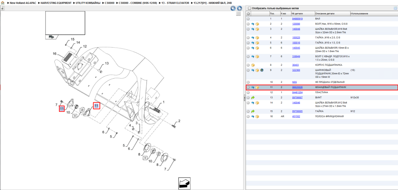Click the vehicle icon under the thumbnail box

click(x=51, y=36)
